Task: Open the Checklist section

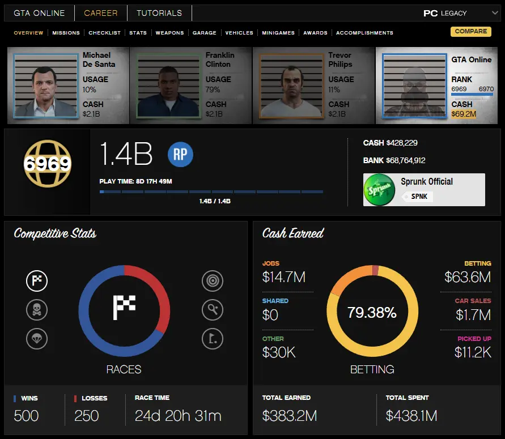Action: [105, 33]
